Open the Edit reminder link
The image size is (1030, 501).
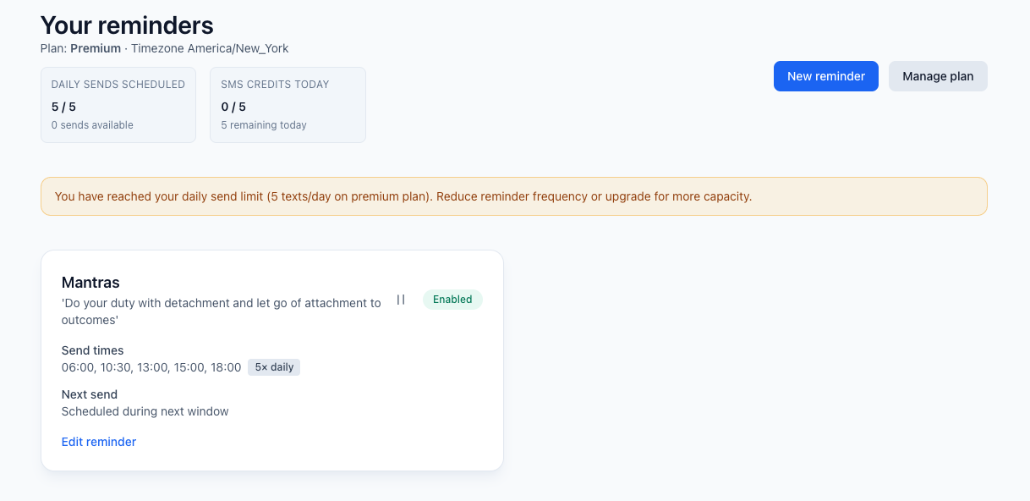[99, 442]
